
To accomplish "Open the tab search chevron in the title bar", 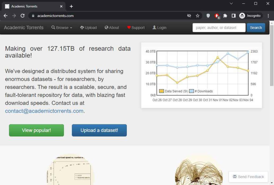I will 231,3.
